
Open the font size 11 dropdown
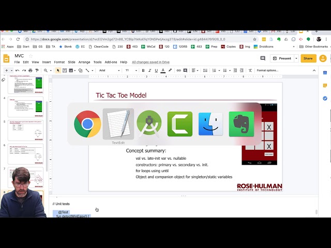coord(131,70)
